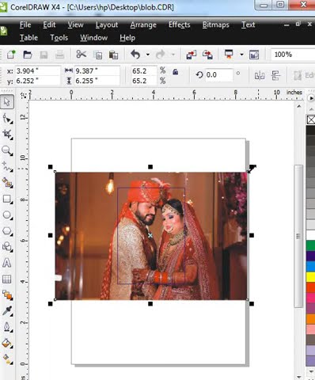This screenshot has width=315, height=380.
Task: Toggle the lock ratio padlock
Action: pos(176,72)
